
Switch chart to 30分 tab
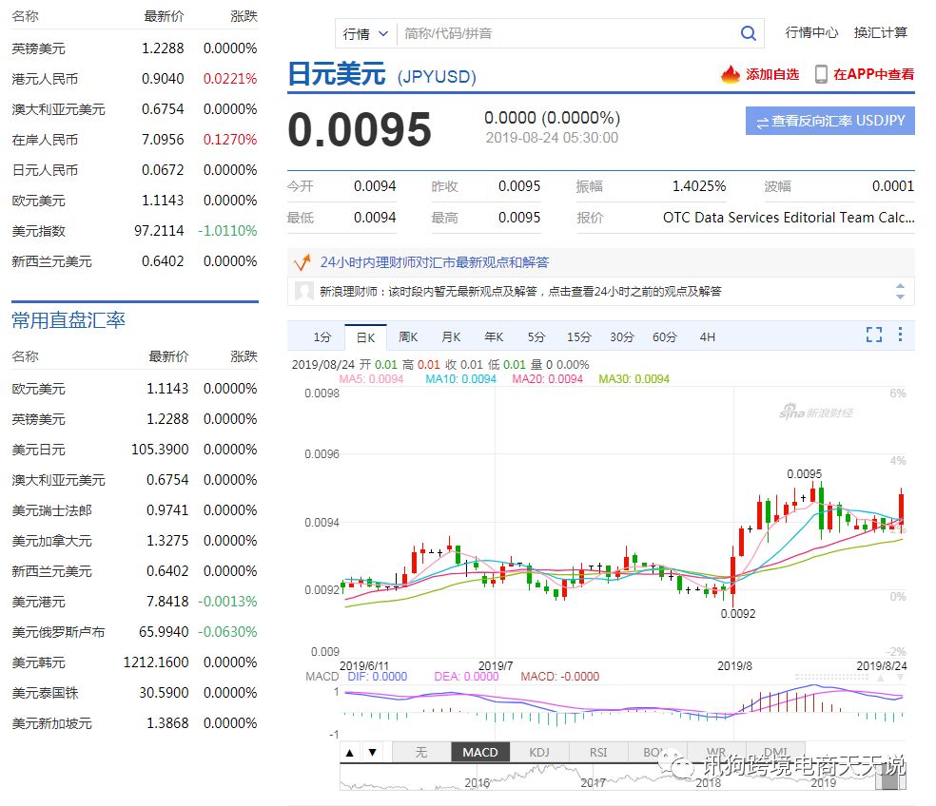click(621, 337)
